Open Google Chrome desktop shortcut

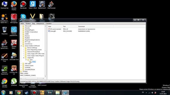tap(5, 83)
